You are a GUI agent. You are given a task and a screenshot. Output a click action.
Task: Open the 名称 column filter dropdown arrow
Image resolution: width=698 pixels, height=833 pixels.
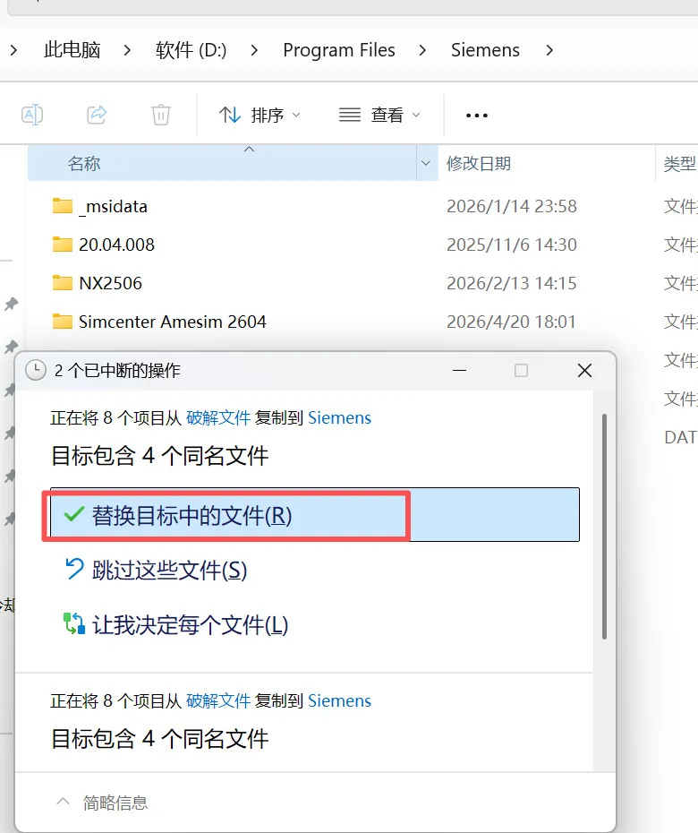426,163
